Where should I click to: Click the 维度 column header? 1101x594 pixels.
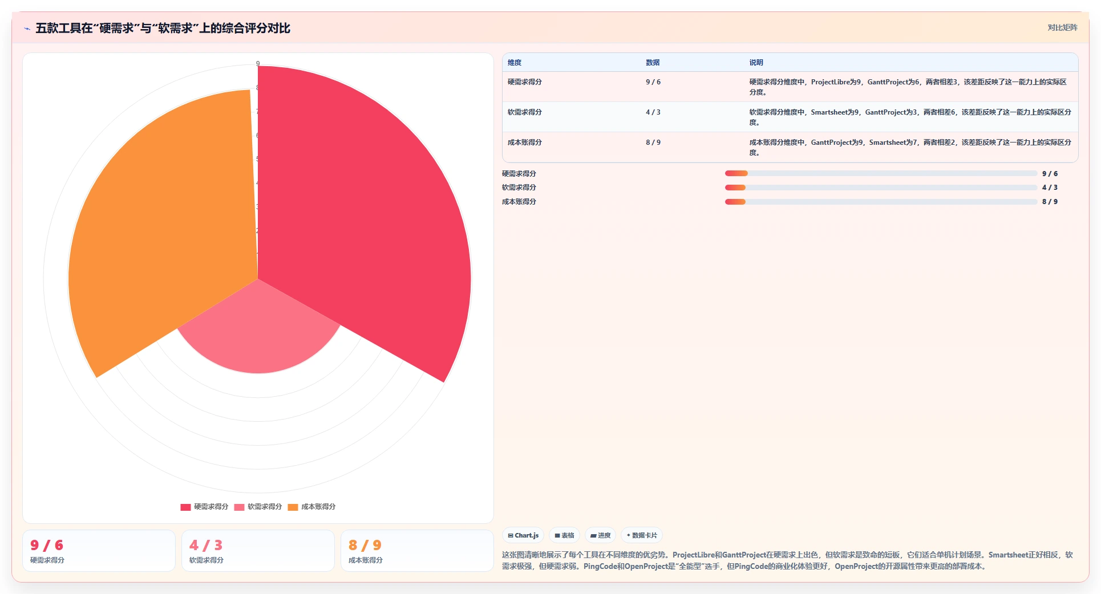point(515,63)
